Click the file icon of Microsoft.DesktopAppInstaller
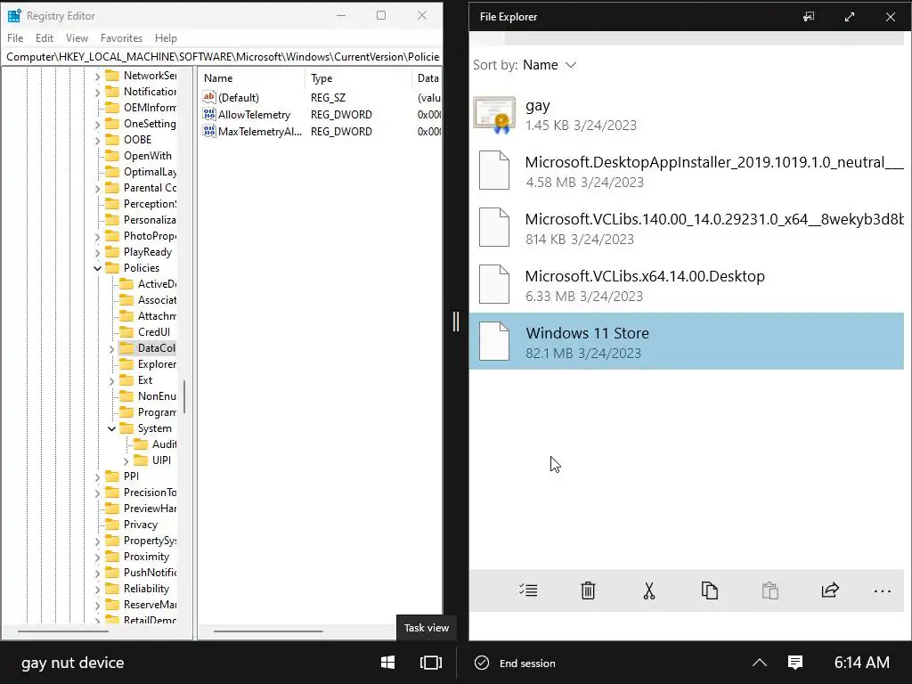 (493, 170)
